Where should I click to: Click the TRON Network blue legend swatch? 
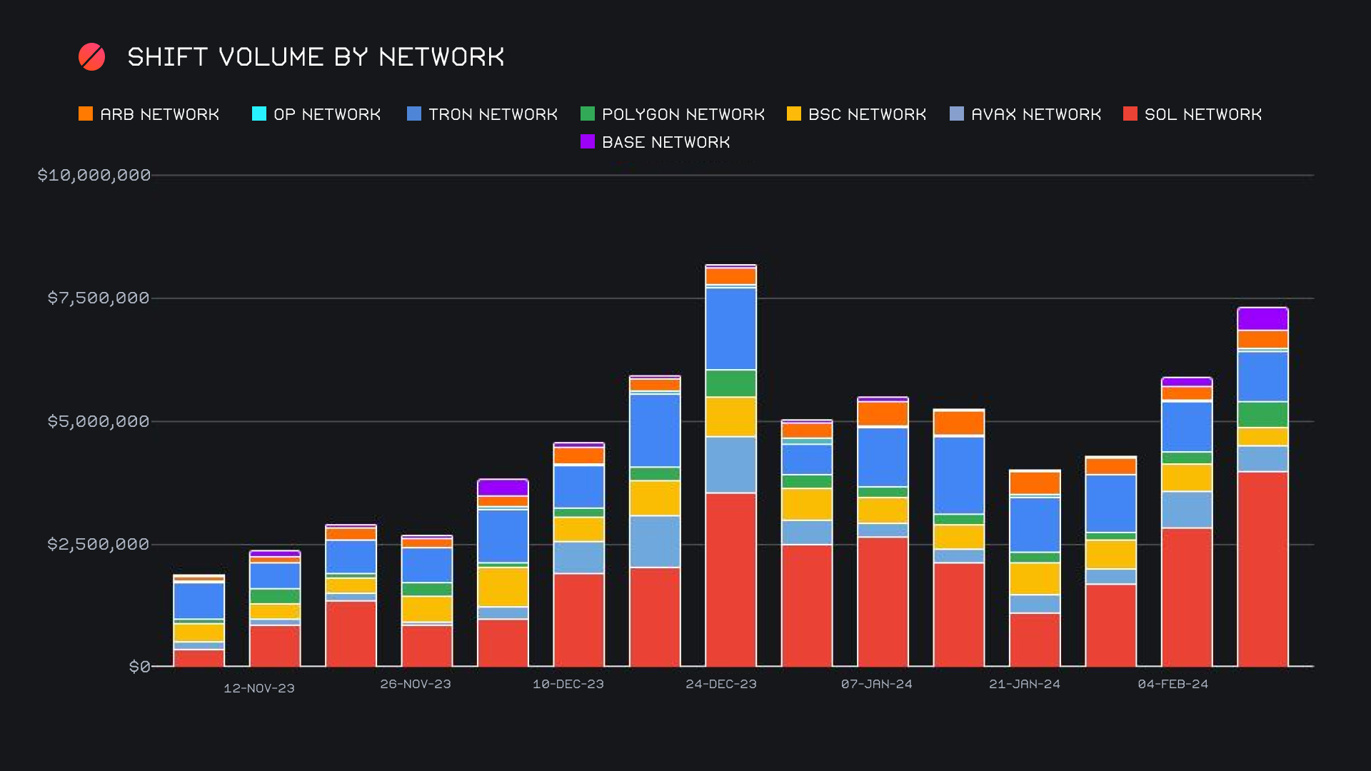point(414,114)
